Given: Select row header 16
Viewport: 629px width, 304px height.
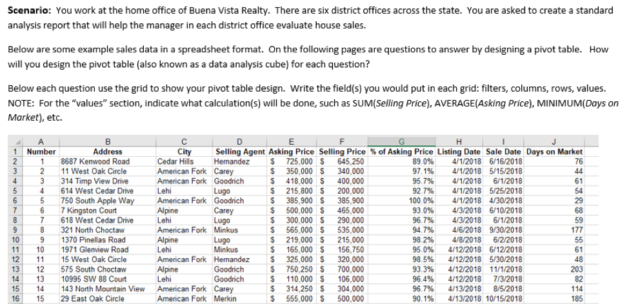Looking at the screenshot, I should point(15,299).
